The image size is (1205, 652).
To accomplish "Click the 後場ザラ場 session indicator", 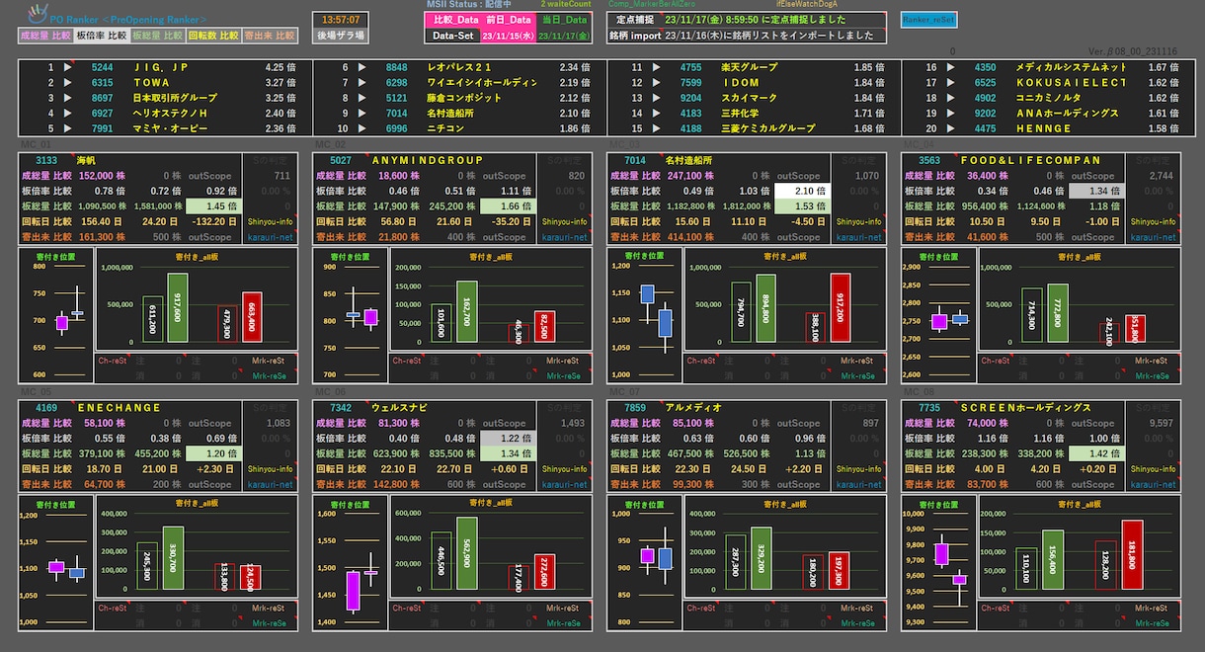I will coord(341,36).
